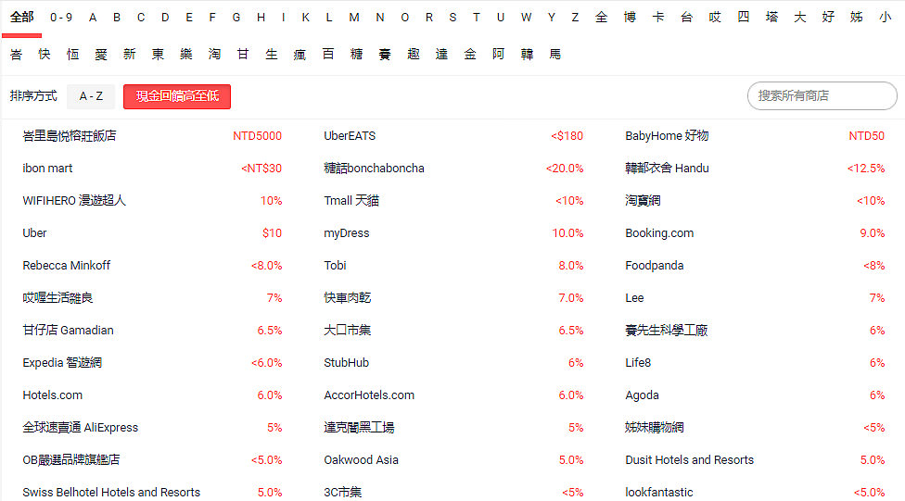Viewport: 905px width, 501px height.
Task: Filter stores by letter M
Action: coord(354,18)
